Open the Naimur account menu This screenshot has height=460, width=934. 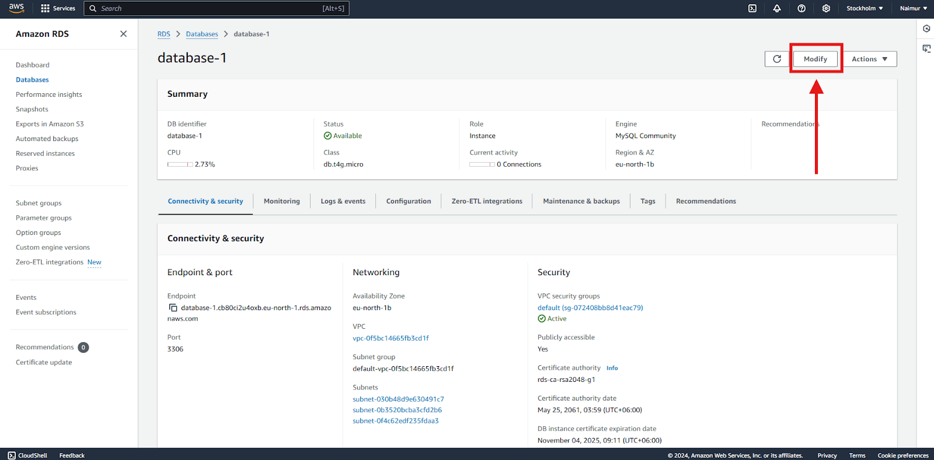(913, 8)
